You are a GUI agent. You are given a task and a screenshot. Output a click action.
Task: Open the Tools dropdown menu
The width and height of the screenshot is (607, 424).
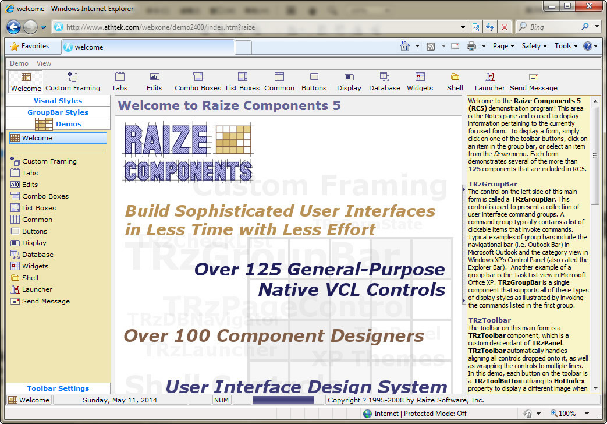(566, 46)
